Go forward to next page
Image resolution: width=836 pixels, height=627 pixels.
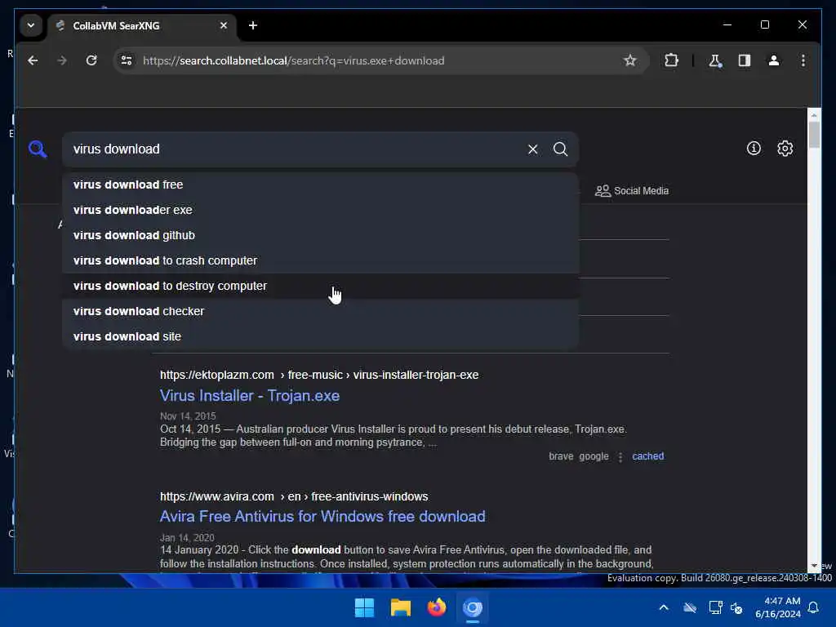(x=62, y=60)
